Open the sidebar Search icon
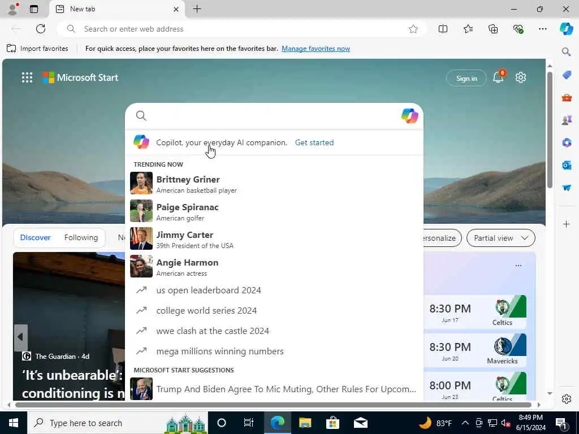The width and height of the screenshot is (579, 434). point(567,51)
